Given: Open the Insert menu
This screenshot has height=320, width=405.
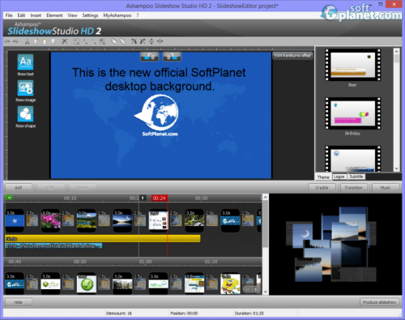Looking at the screenshot, I should pyautogui.click(x=36, y=15).
